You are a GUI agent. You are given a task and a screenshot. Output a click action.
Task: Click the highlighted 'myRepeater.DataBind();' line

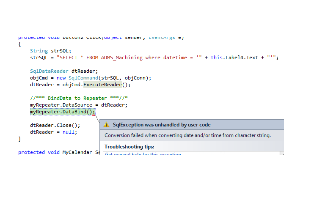tap(63, 112)
